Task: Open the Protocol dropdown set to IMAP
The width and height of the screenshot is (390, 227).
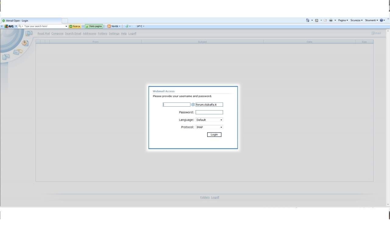Action: point(209,127)
